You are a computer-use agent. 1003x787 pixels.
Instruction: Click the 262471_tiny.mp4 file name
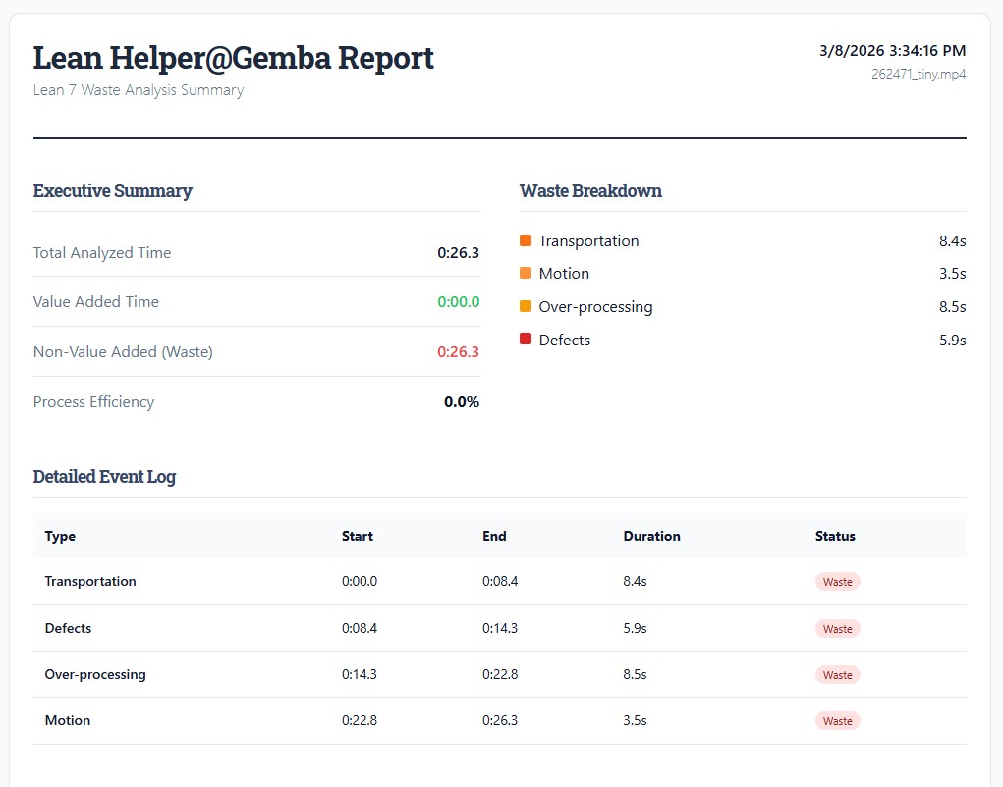(x=919, y=74)
